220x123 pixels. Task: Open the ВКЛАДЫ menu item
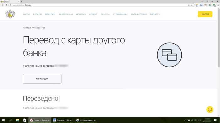point(37,14)
